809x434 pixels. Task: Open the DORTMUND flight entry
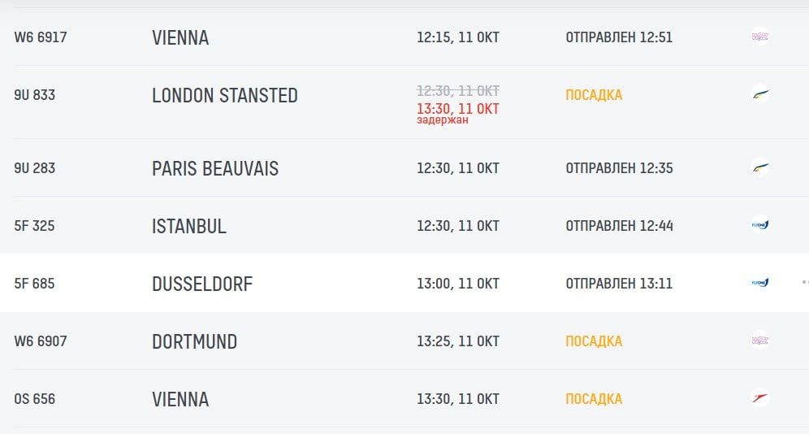(x=194, y=341)
